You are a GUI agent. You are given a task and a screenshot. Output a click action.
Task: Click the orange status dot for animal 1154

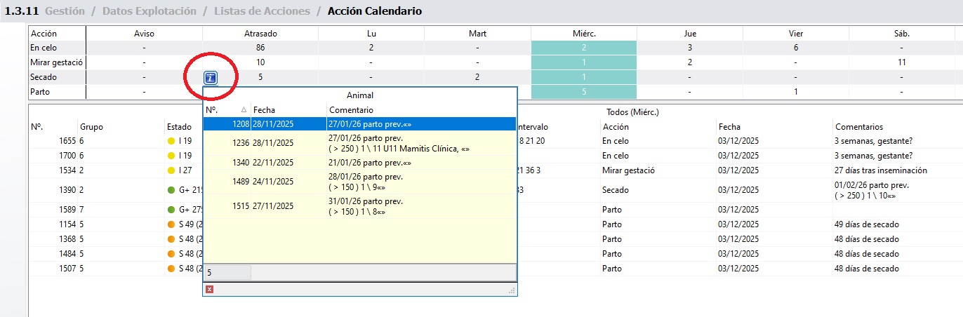171,224
